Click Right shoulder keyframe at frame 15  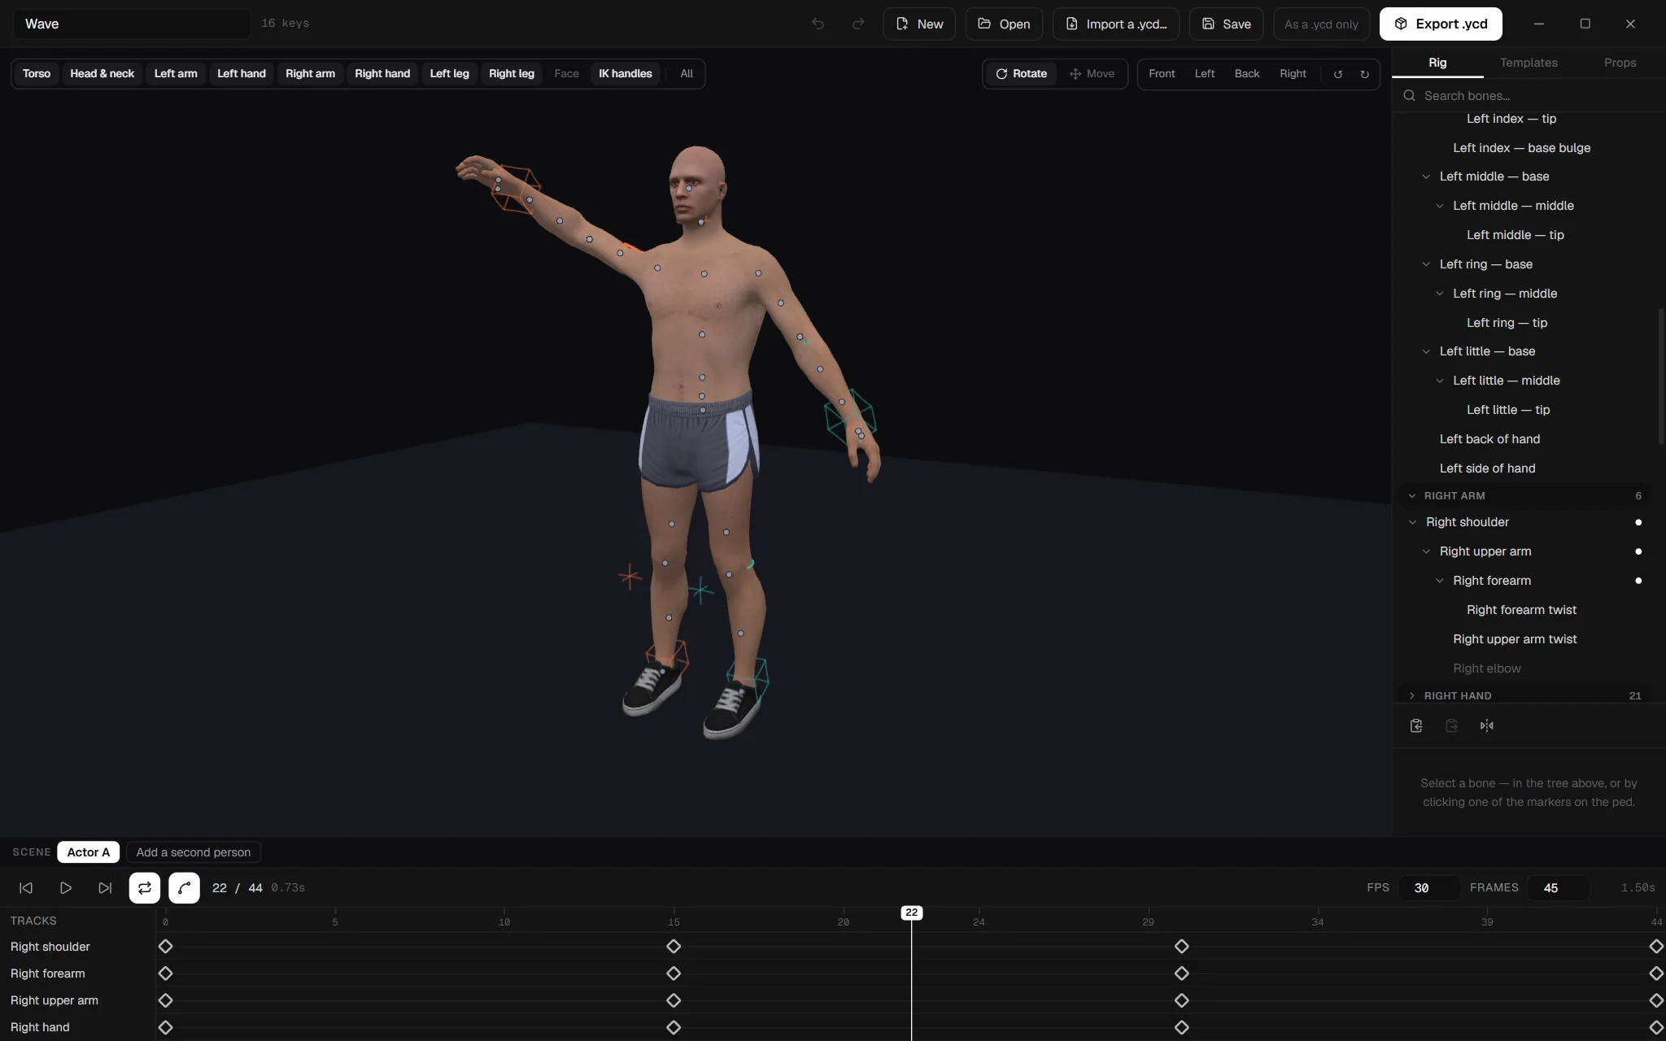674,947
